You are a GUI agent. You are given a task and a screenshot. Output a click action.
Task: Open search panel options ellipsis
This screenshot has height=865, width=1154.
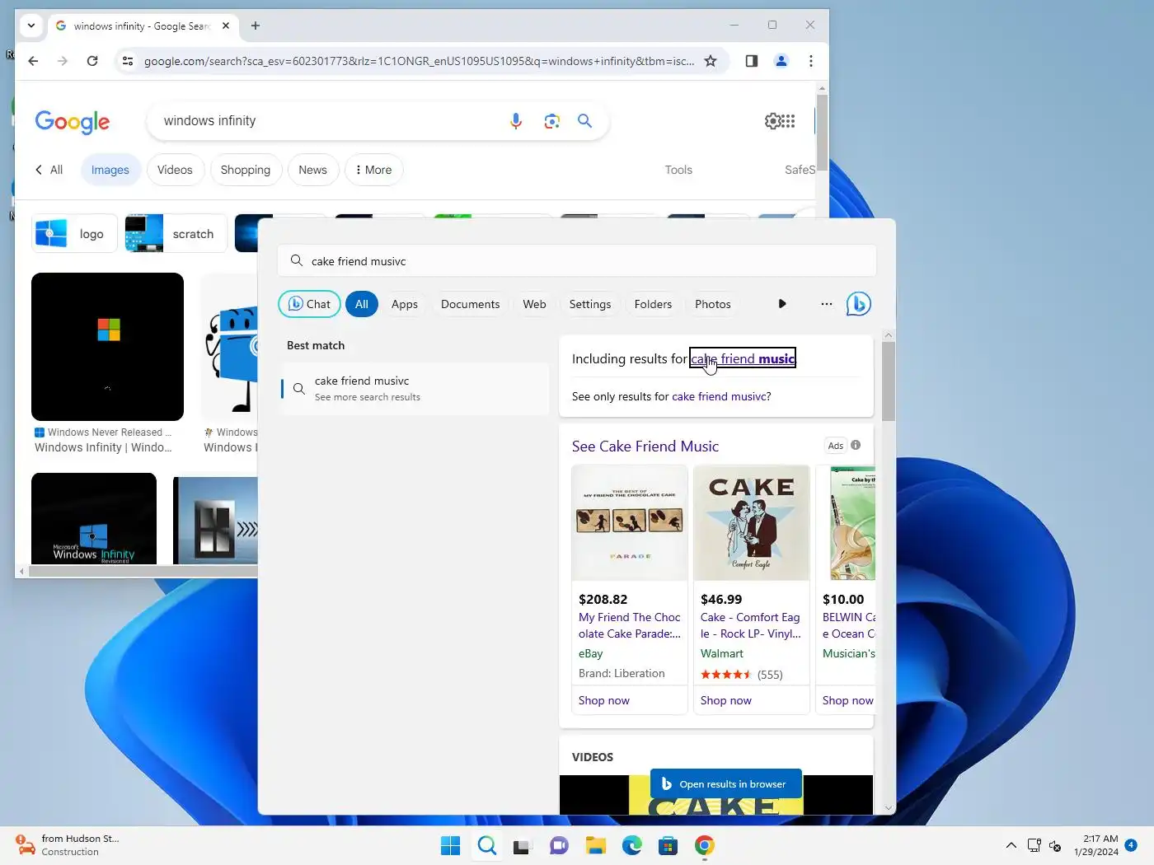[x=827, y=304]
